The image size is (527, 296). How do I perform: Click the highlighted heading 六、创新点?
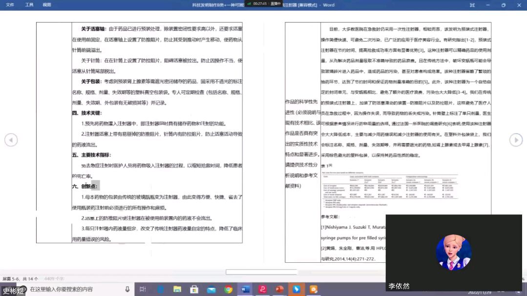click(84, 186)
